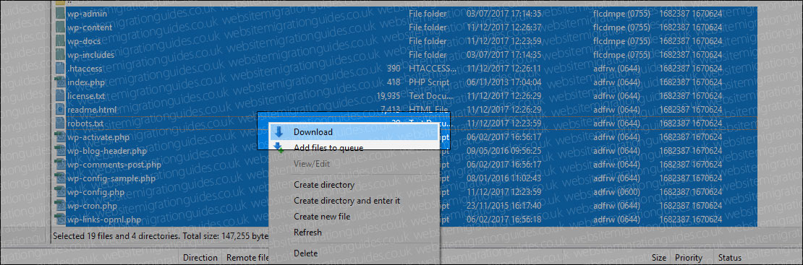The width and height of the screenshot is (803, 265).
Task: Click the index.php file icon
Action: [61, 82]
